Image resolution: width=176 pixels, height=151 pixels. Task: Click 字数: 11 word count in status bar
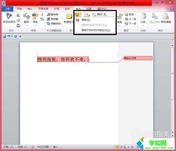[x=22, y=147]
